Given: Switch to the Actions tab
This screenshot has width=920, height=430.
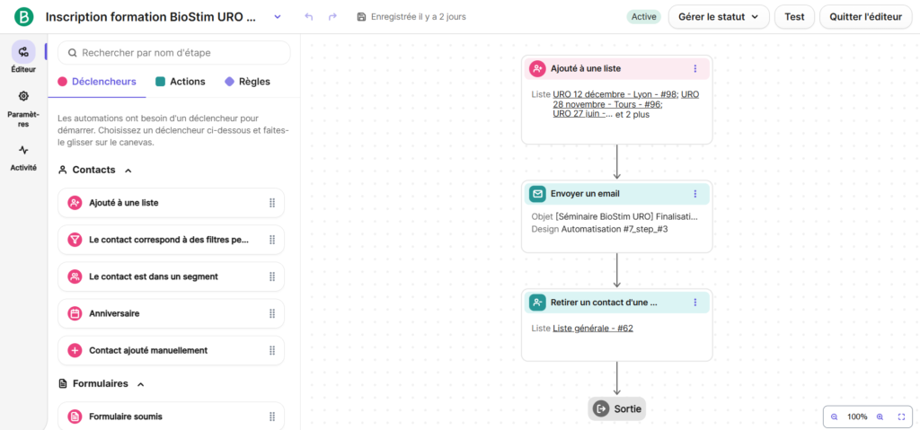Looking at the screenshot, I should tap(180, 82).
